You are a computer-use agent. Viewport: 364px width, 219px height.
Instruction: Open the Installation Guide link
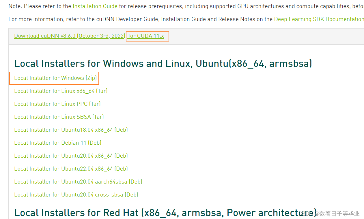click(95, 6)
